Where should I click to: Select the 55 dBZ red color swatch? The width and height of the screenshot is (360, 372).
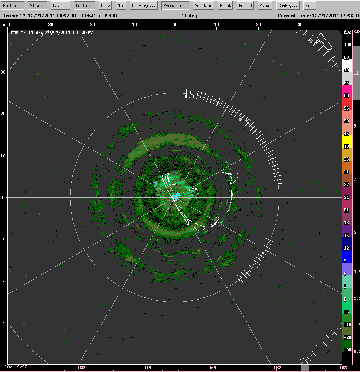(x=347, y=104)
